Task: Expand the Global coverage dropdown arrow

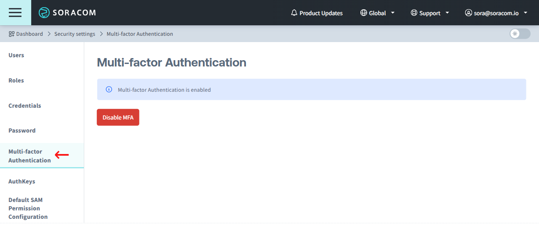Action: click(x=393, y=13)
